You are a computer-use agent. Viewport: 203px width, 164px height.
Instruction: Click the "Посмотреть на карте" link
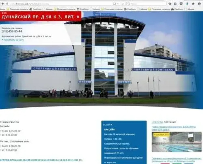[x=13, y=40]
